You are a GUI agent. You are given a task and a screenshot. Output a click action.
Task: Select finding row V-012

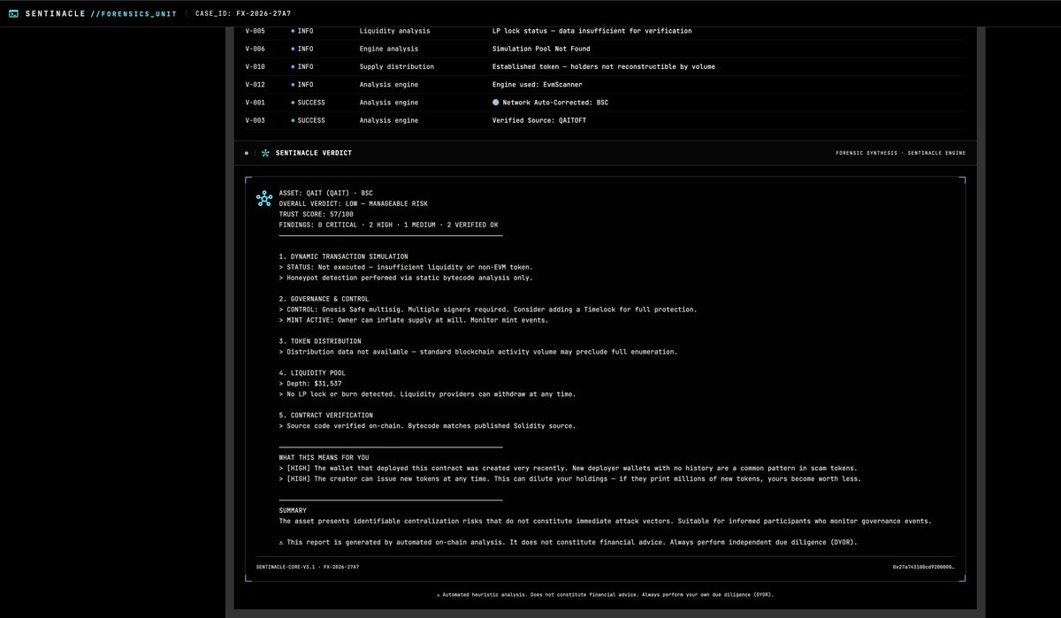tap(605, 85)
